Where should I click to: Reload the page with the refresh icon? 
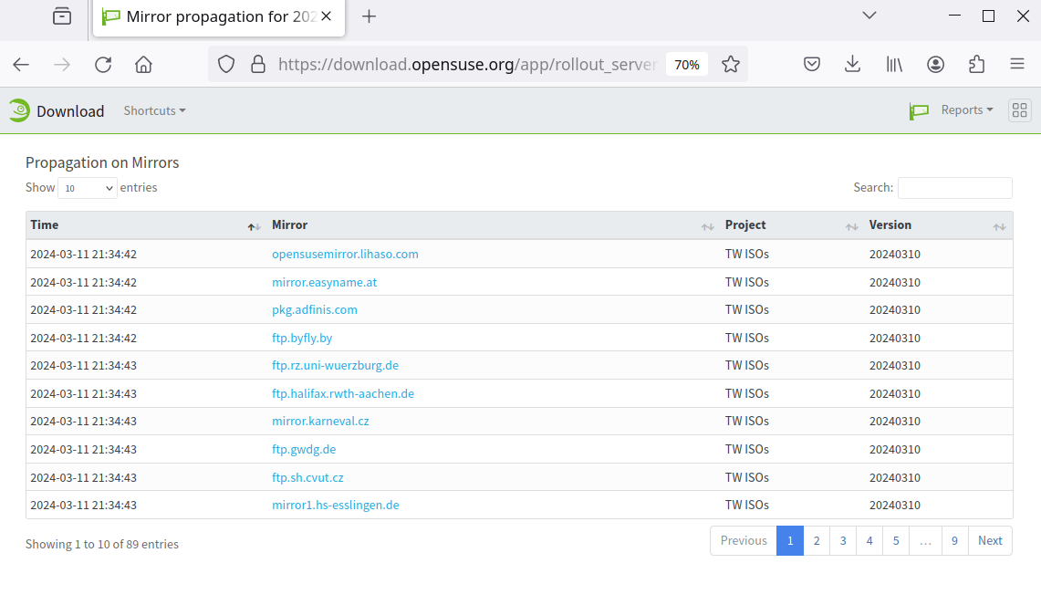(103, 64)
